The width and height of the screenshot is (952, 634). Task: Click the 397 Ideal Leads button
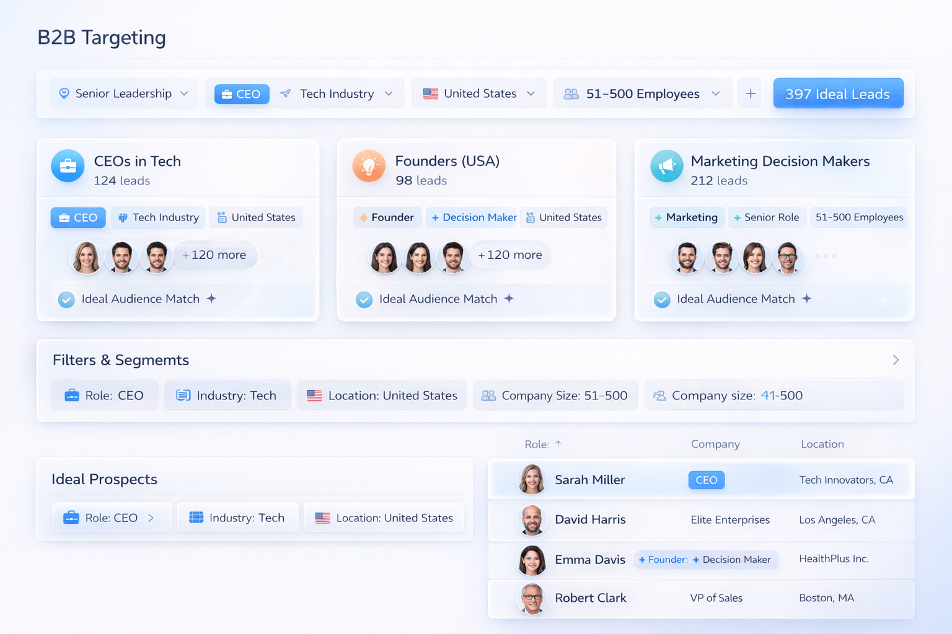(838, 93)
